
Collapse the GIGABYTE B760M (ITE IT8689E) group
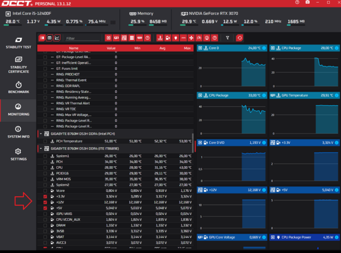40,148
